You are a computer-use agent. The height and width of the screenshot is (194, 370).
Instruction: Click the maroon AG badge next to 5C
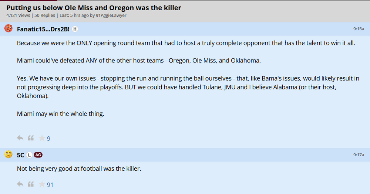(38, 155)
